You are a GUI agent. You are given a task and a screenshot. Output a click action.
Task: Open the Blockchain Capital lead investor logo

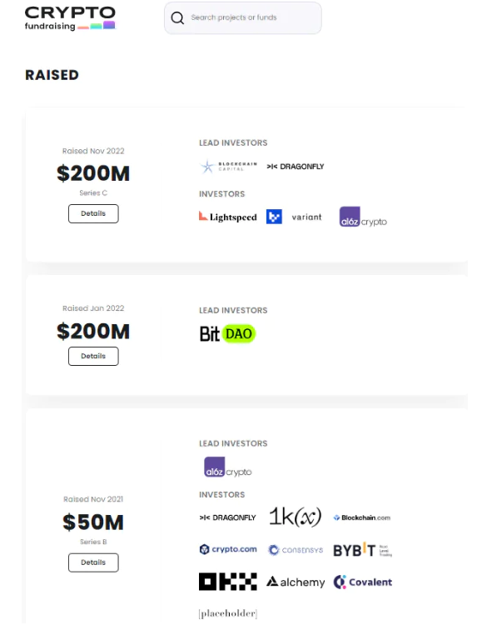[x=228, y=166]
